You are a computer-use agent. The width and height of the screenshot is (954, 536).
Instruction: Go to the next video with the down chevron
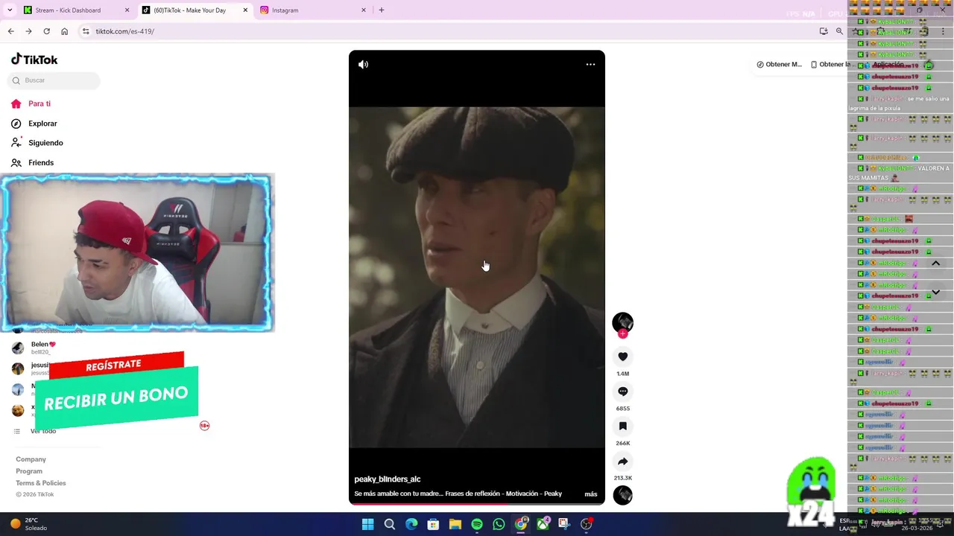(x=935, y=293)
